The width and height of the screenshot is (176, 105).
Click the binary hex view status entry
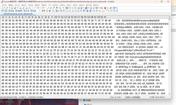coord(132,97)
